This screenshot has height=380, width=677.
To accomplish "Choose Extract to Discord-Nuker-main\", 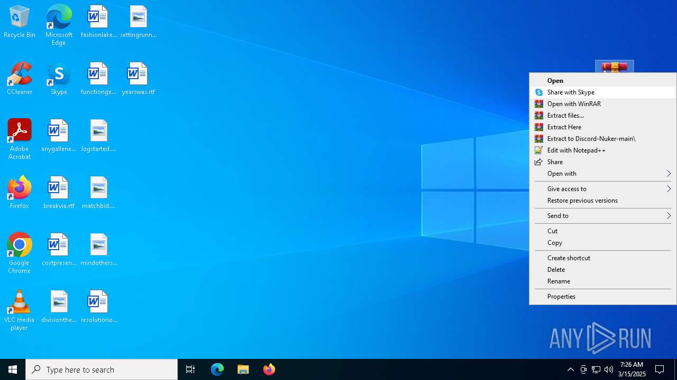I will [603, 139].
